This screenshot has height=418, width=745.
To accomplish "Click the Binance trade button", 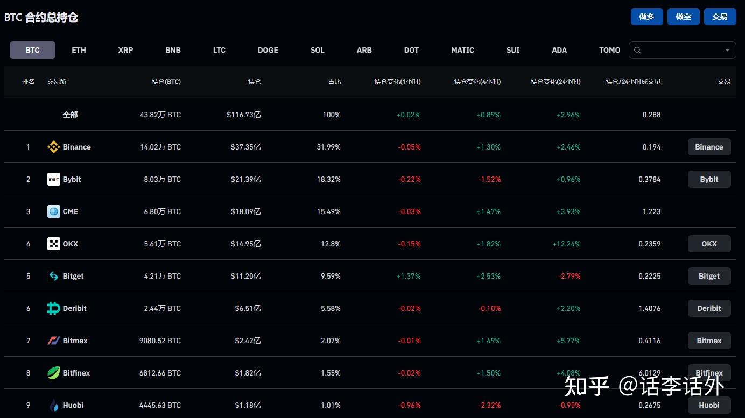I will click(x=709, y=147).
